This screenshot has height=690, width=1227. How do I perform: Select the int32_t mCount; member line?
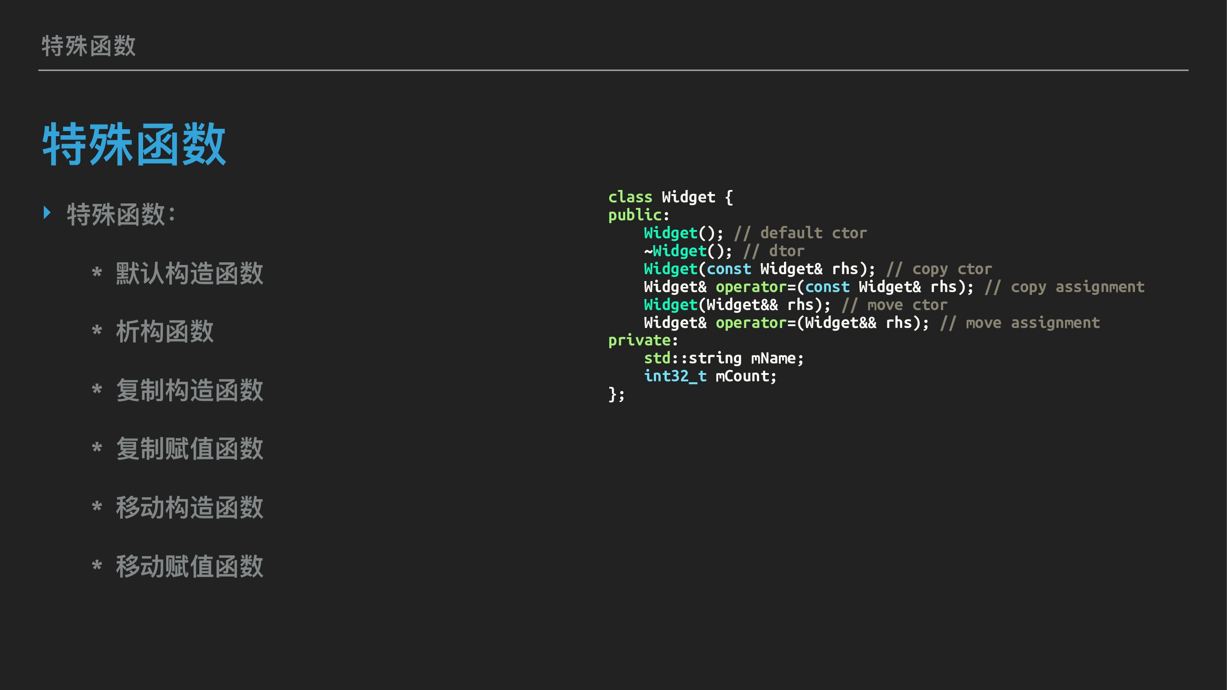710,376
